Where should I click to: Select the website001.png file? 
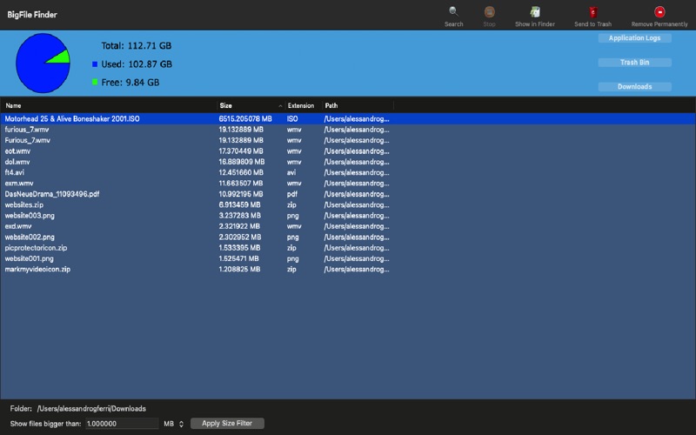[348, 258]
